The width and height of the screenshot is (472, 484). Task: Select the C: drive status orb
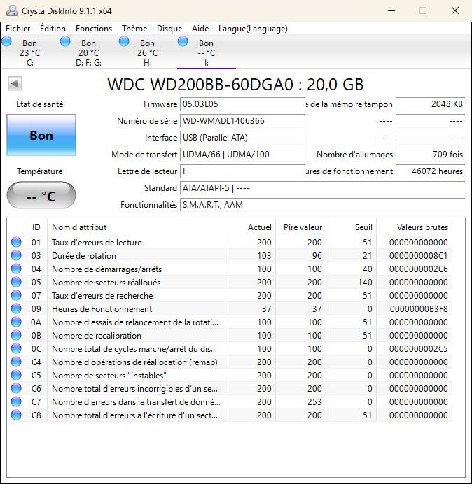[7, 42]
